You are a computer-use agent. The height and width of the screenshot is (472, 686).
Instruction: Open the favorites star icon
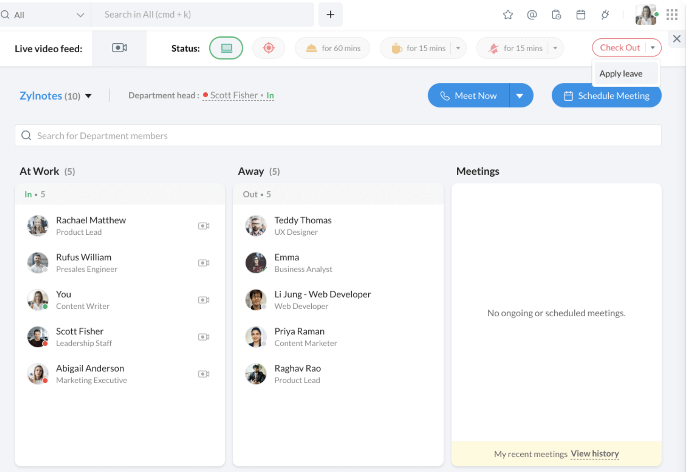coord(508,15)
